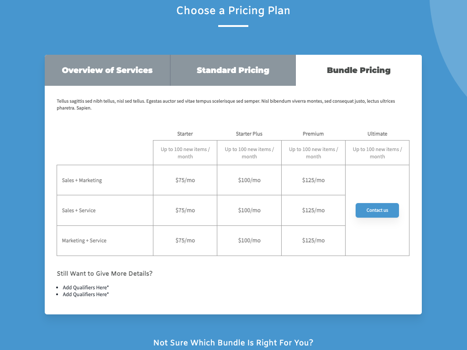Open the Standard Pricing tab

233,70
